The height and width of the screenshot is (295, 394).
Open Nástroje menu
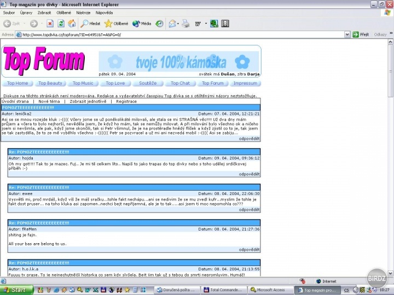[83, 13]
